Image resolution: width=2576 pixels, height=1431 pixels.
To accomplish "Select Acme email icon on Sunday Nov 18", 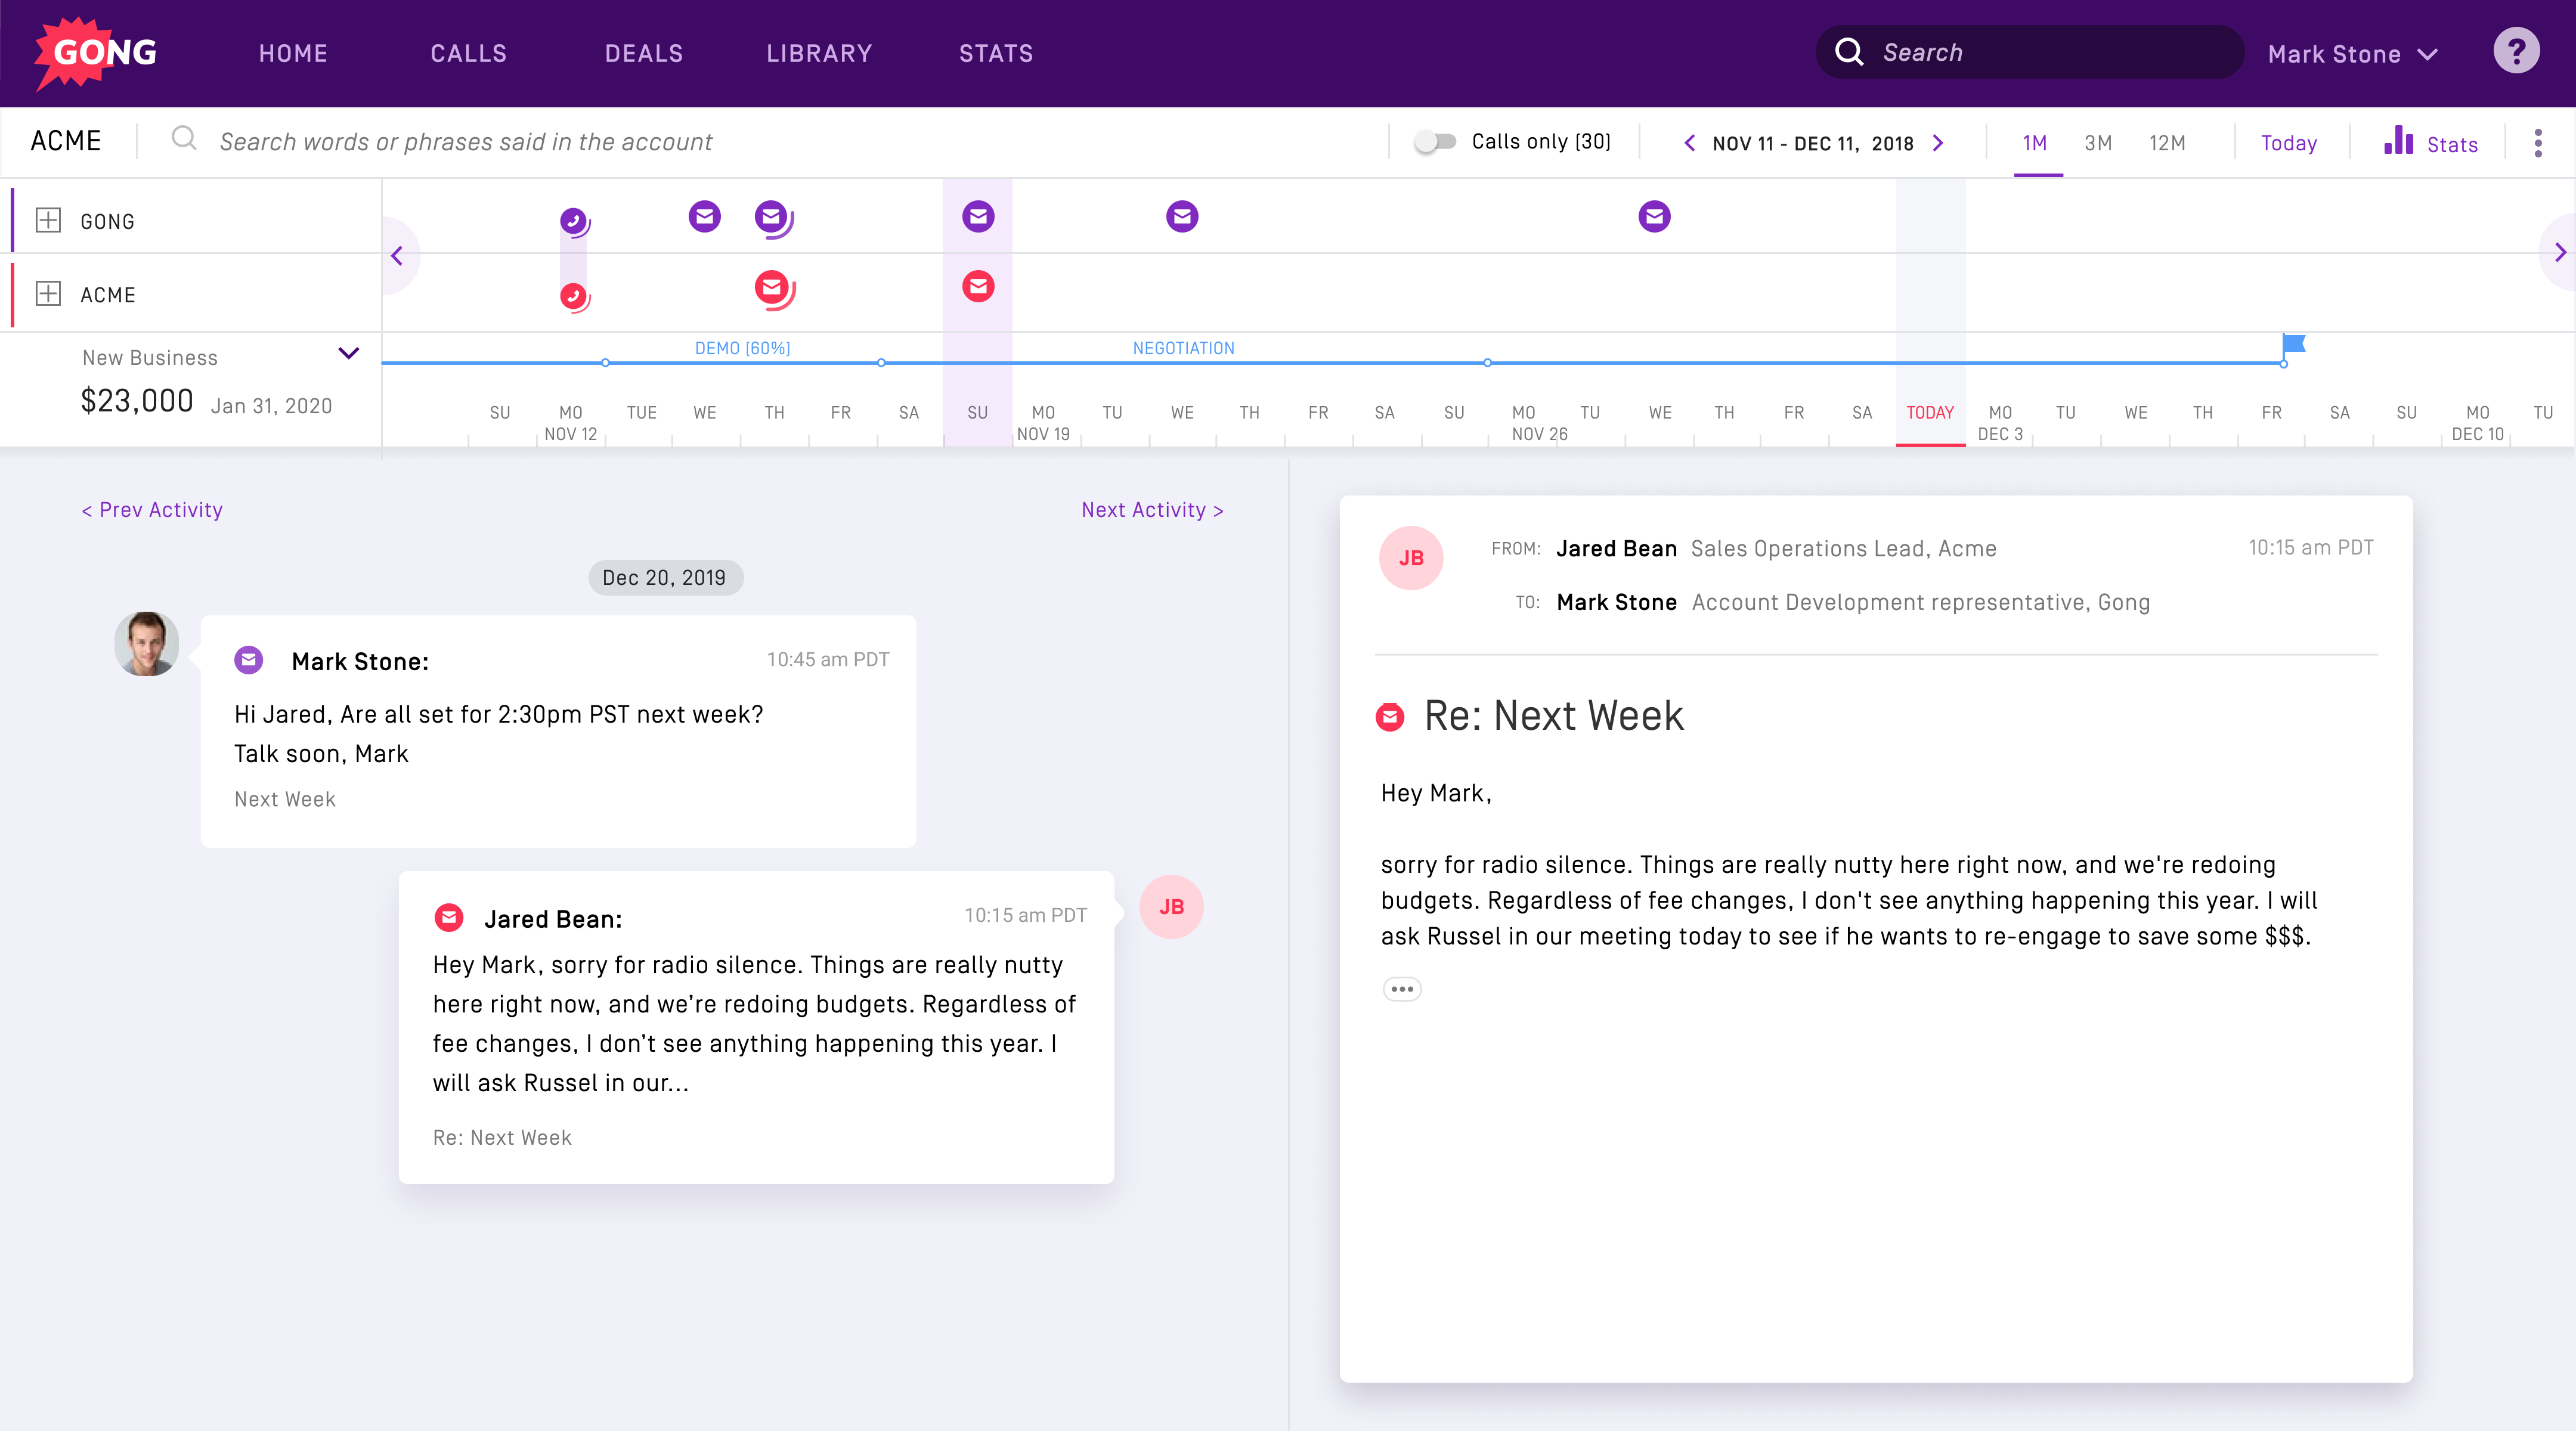I will click(x=978, y=287).
